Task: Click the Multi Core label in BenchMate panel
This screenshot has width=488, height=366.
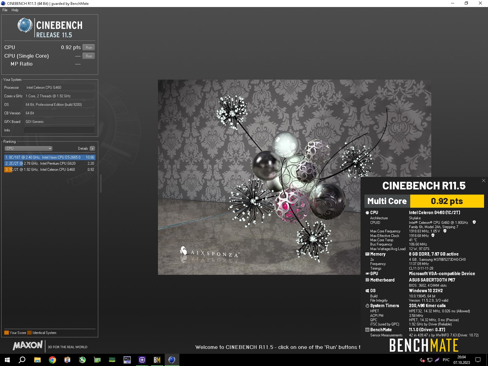Action: (x=387, y=201)
